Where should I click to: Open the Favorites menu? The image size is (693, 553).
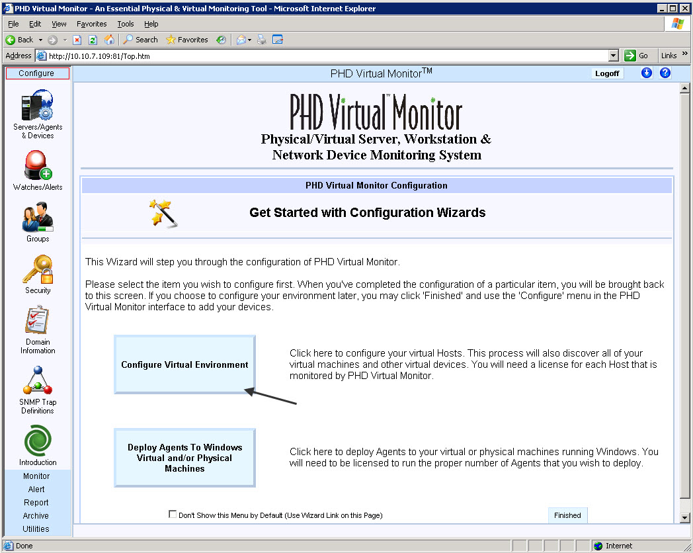(91, 24)
